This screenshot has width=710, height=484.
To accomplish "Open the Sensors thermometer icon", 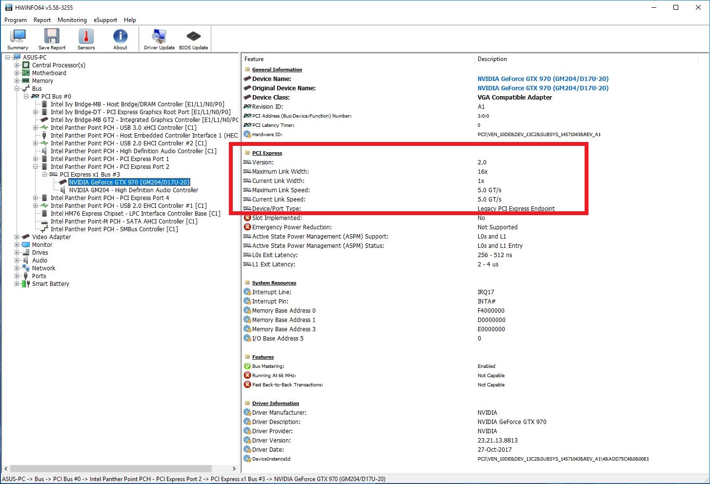I will click(86, 37).
